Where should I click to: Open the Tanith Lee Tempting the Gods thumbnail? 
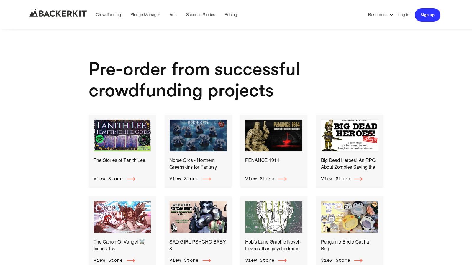click(122, 135)
